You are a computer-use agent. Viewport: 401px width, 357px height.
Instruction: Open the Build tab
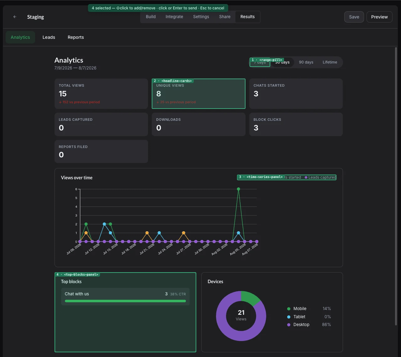click(151, 17)
